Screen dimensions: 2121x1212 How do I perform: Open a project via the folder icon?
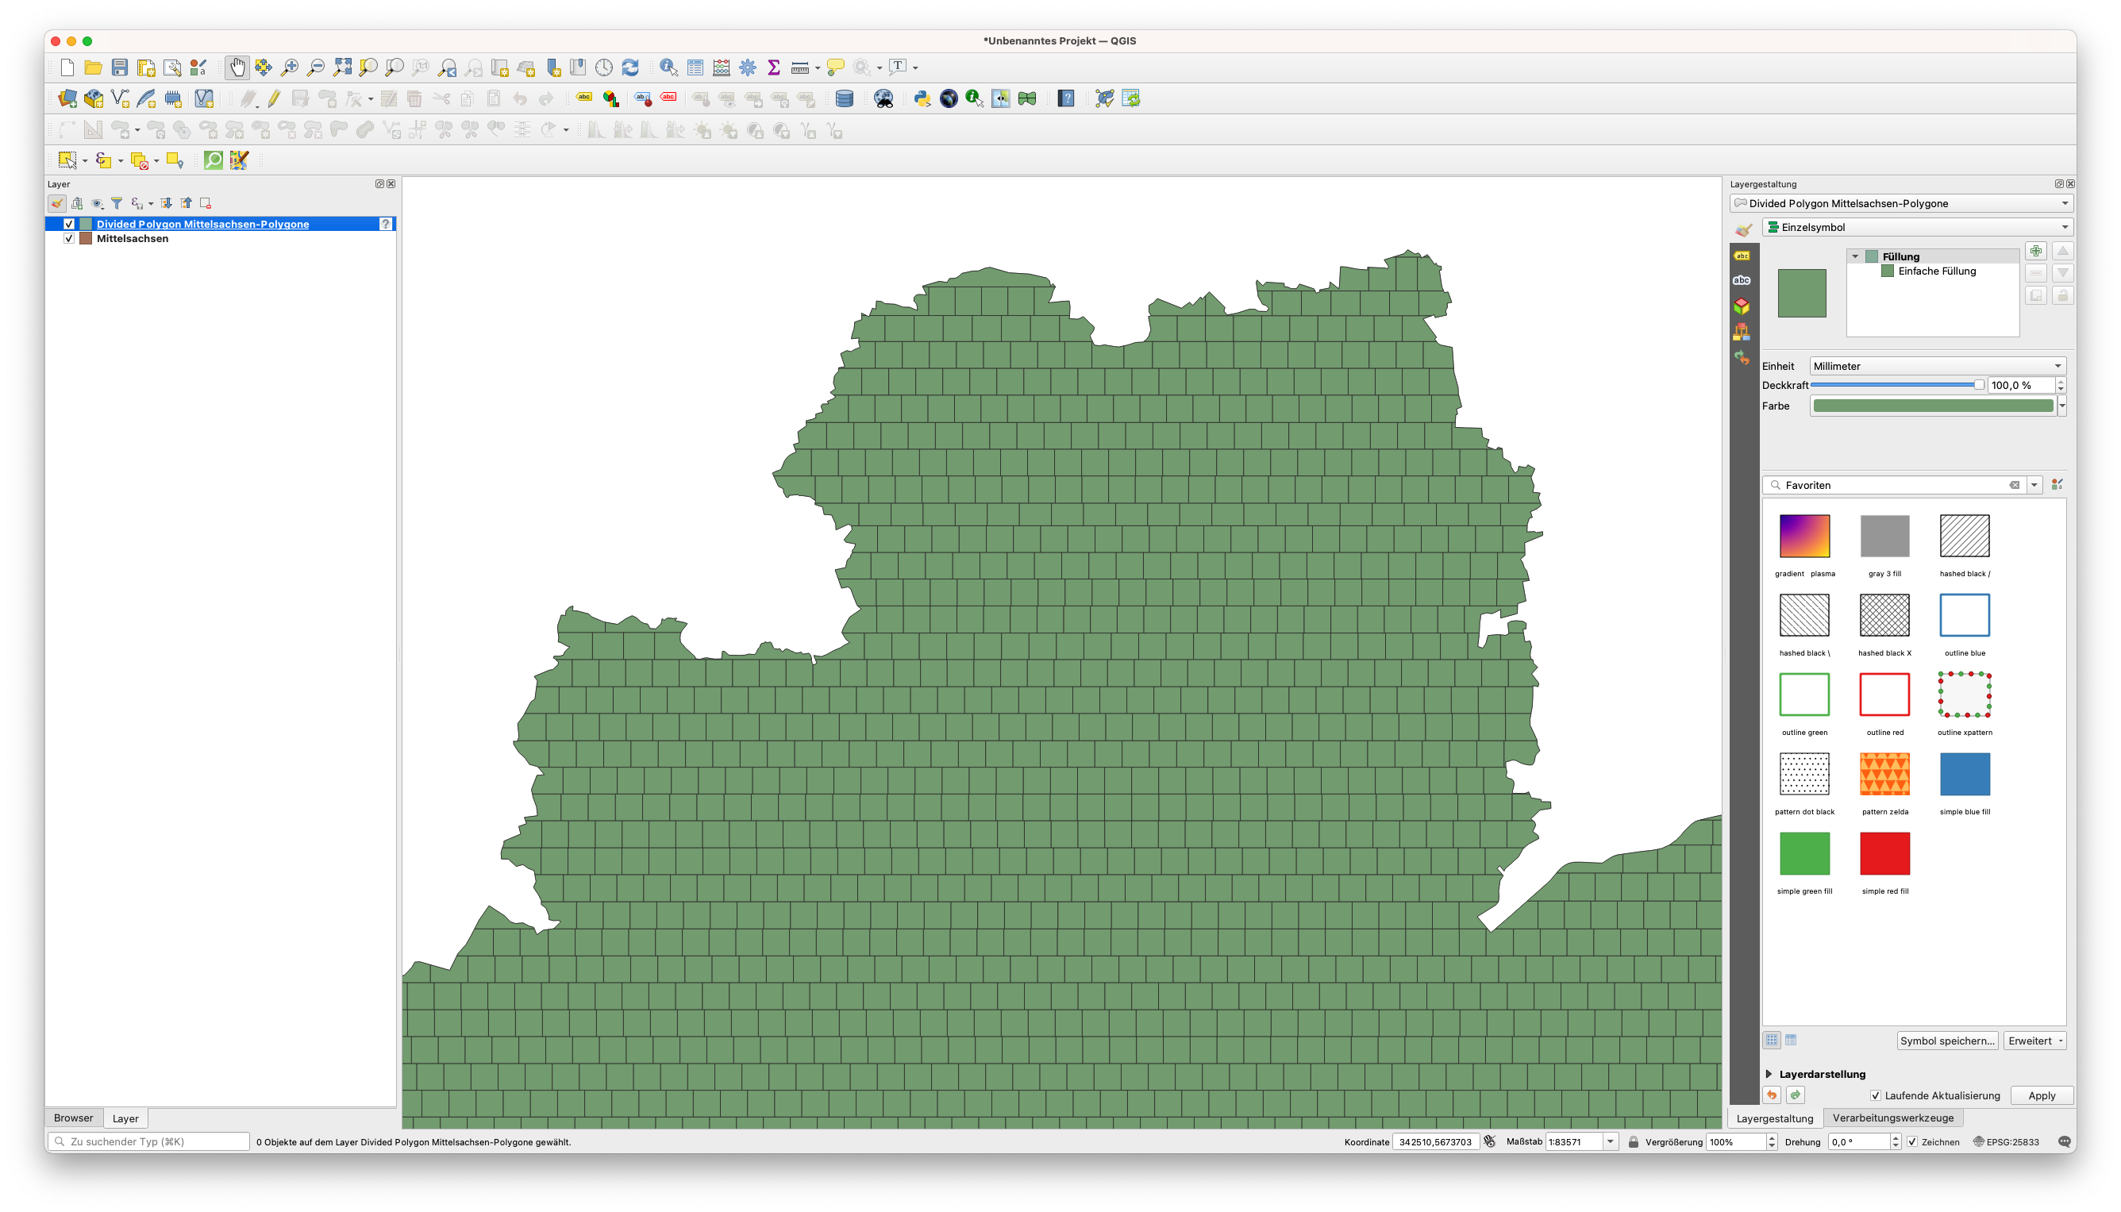point(93,67)
